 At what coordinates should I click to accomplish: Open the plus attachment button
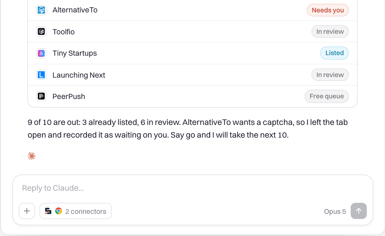[27, 211]
